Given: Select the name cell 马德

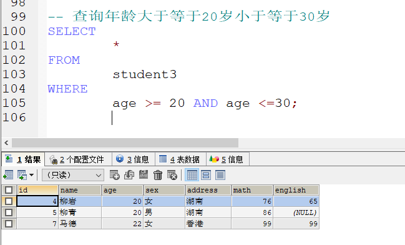Looking at the screenshot, I should coord(80,224).
